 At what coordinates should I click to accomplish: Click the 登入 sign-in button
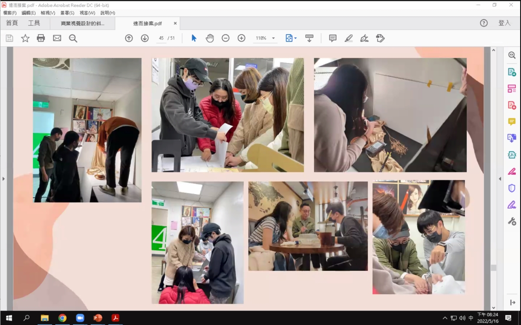[505, 23]
